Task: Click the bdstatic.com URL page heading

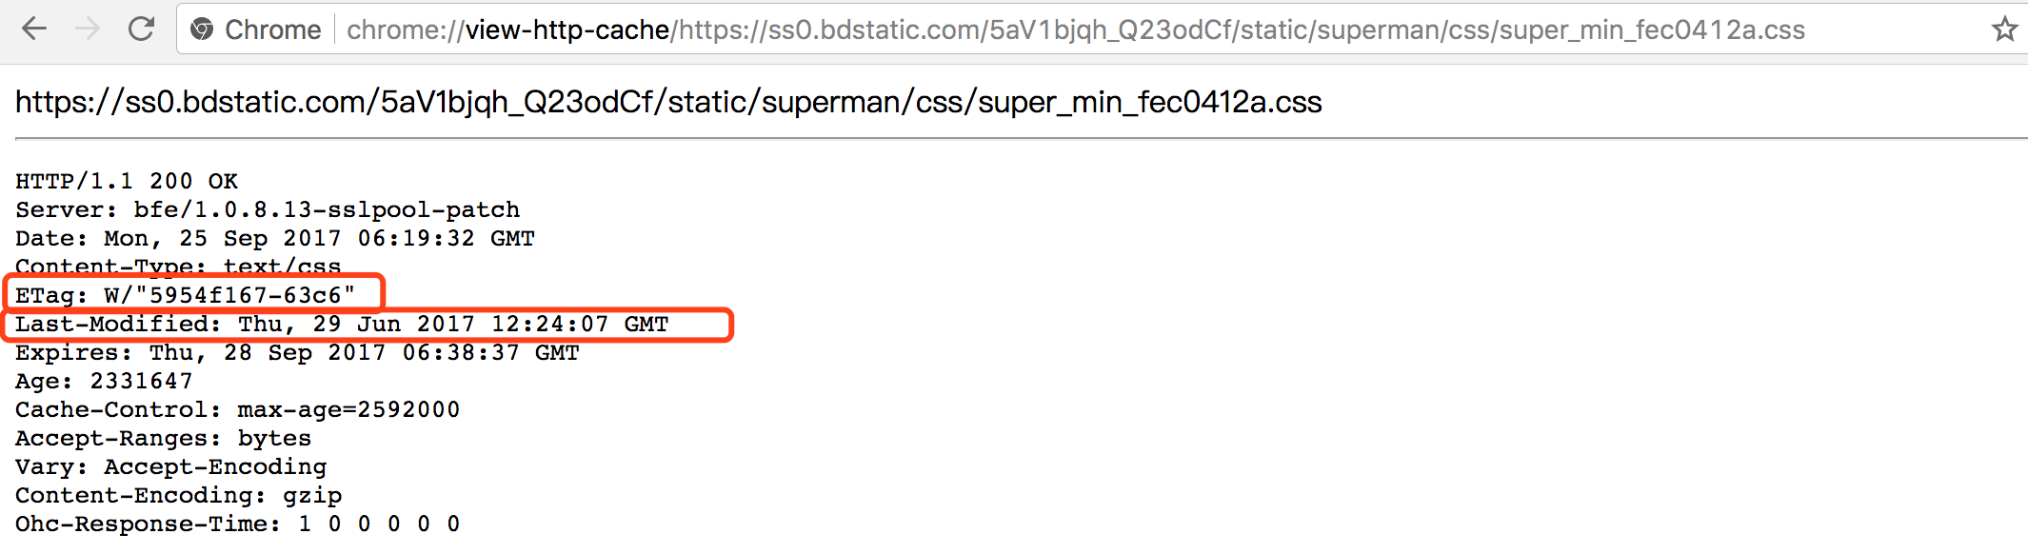Action: (x=668, y=103)
